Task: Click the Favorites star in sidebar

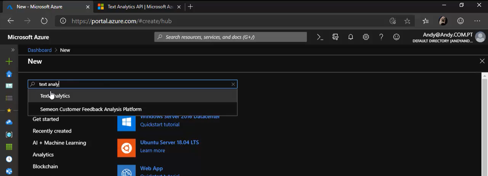Action: 9,110
